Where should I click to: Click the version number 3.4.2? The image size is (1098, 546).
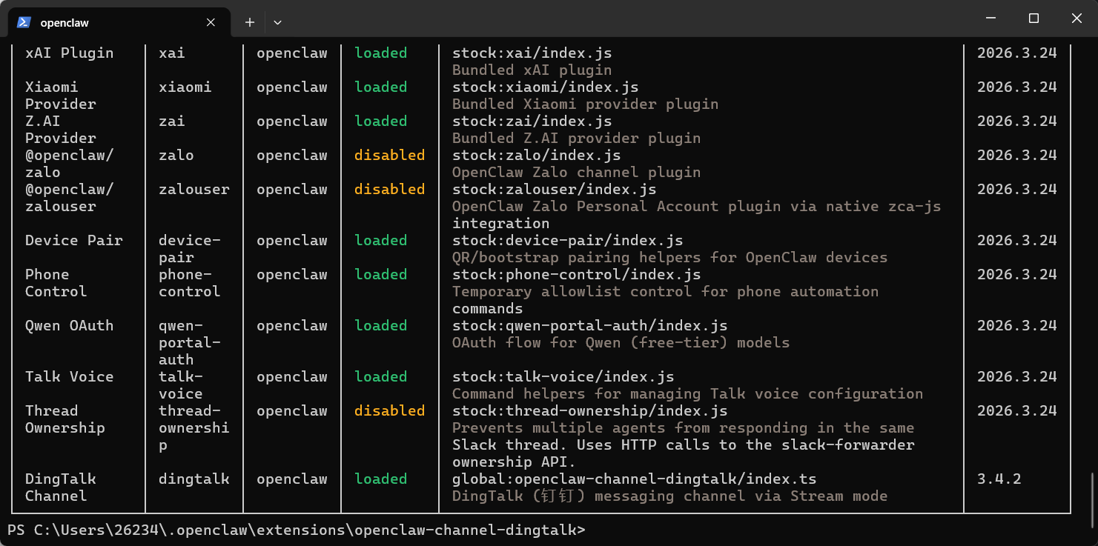click(x=999, y=479)
